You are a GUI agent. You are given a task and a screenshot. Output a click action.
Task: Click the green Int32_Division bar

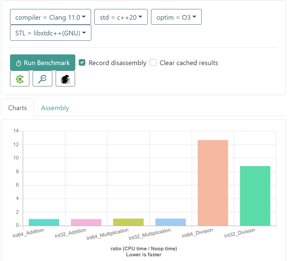(x=255, y=196)
